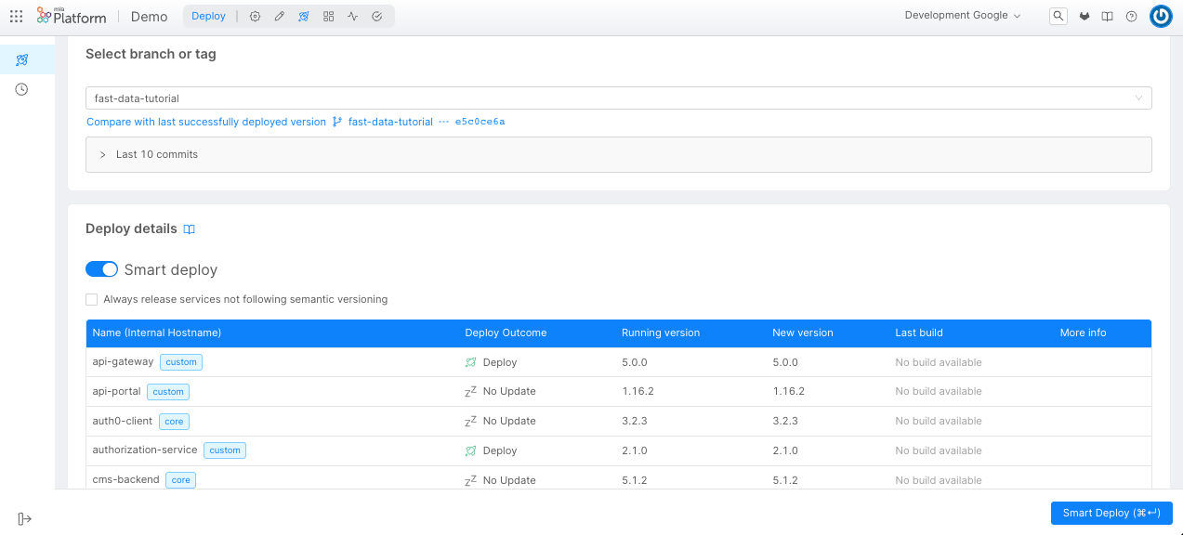Open the e5c0ce6a commit hash link
This screenshot has height=535, width=1183.
480,122
